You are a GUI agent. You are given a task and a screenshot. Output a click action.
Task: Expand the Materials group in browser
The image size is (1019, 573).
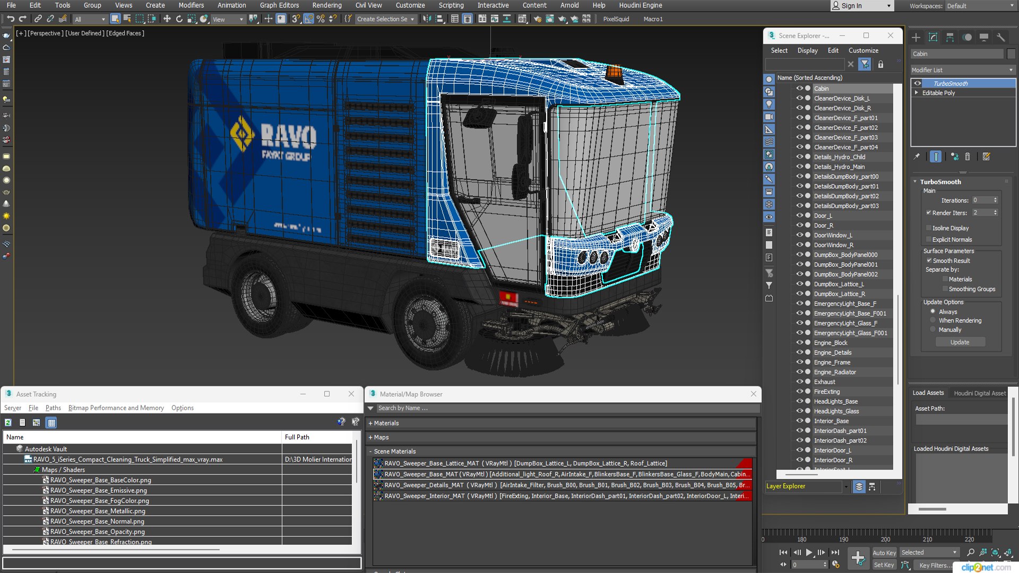(x=370, y=423)
